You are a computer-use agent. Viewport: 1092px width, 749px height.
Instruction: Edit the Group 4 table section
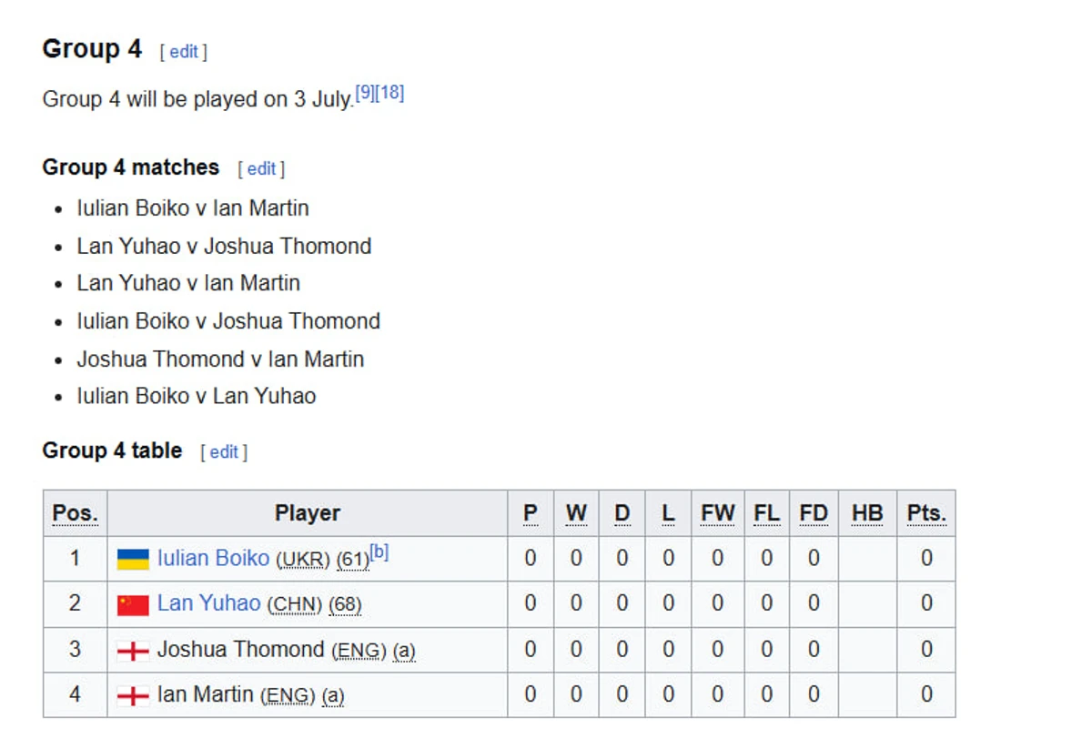(x=224, y=451)
